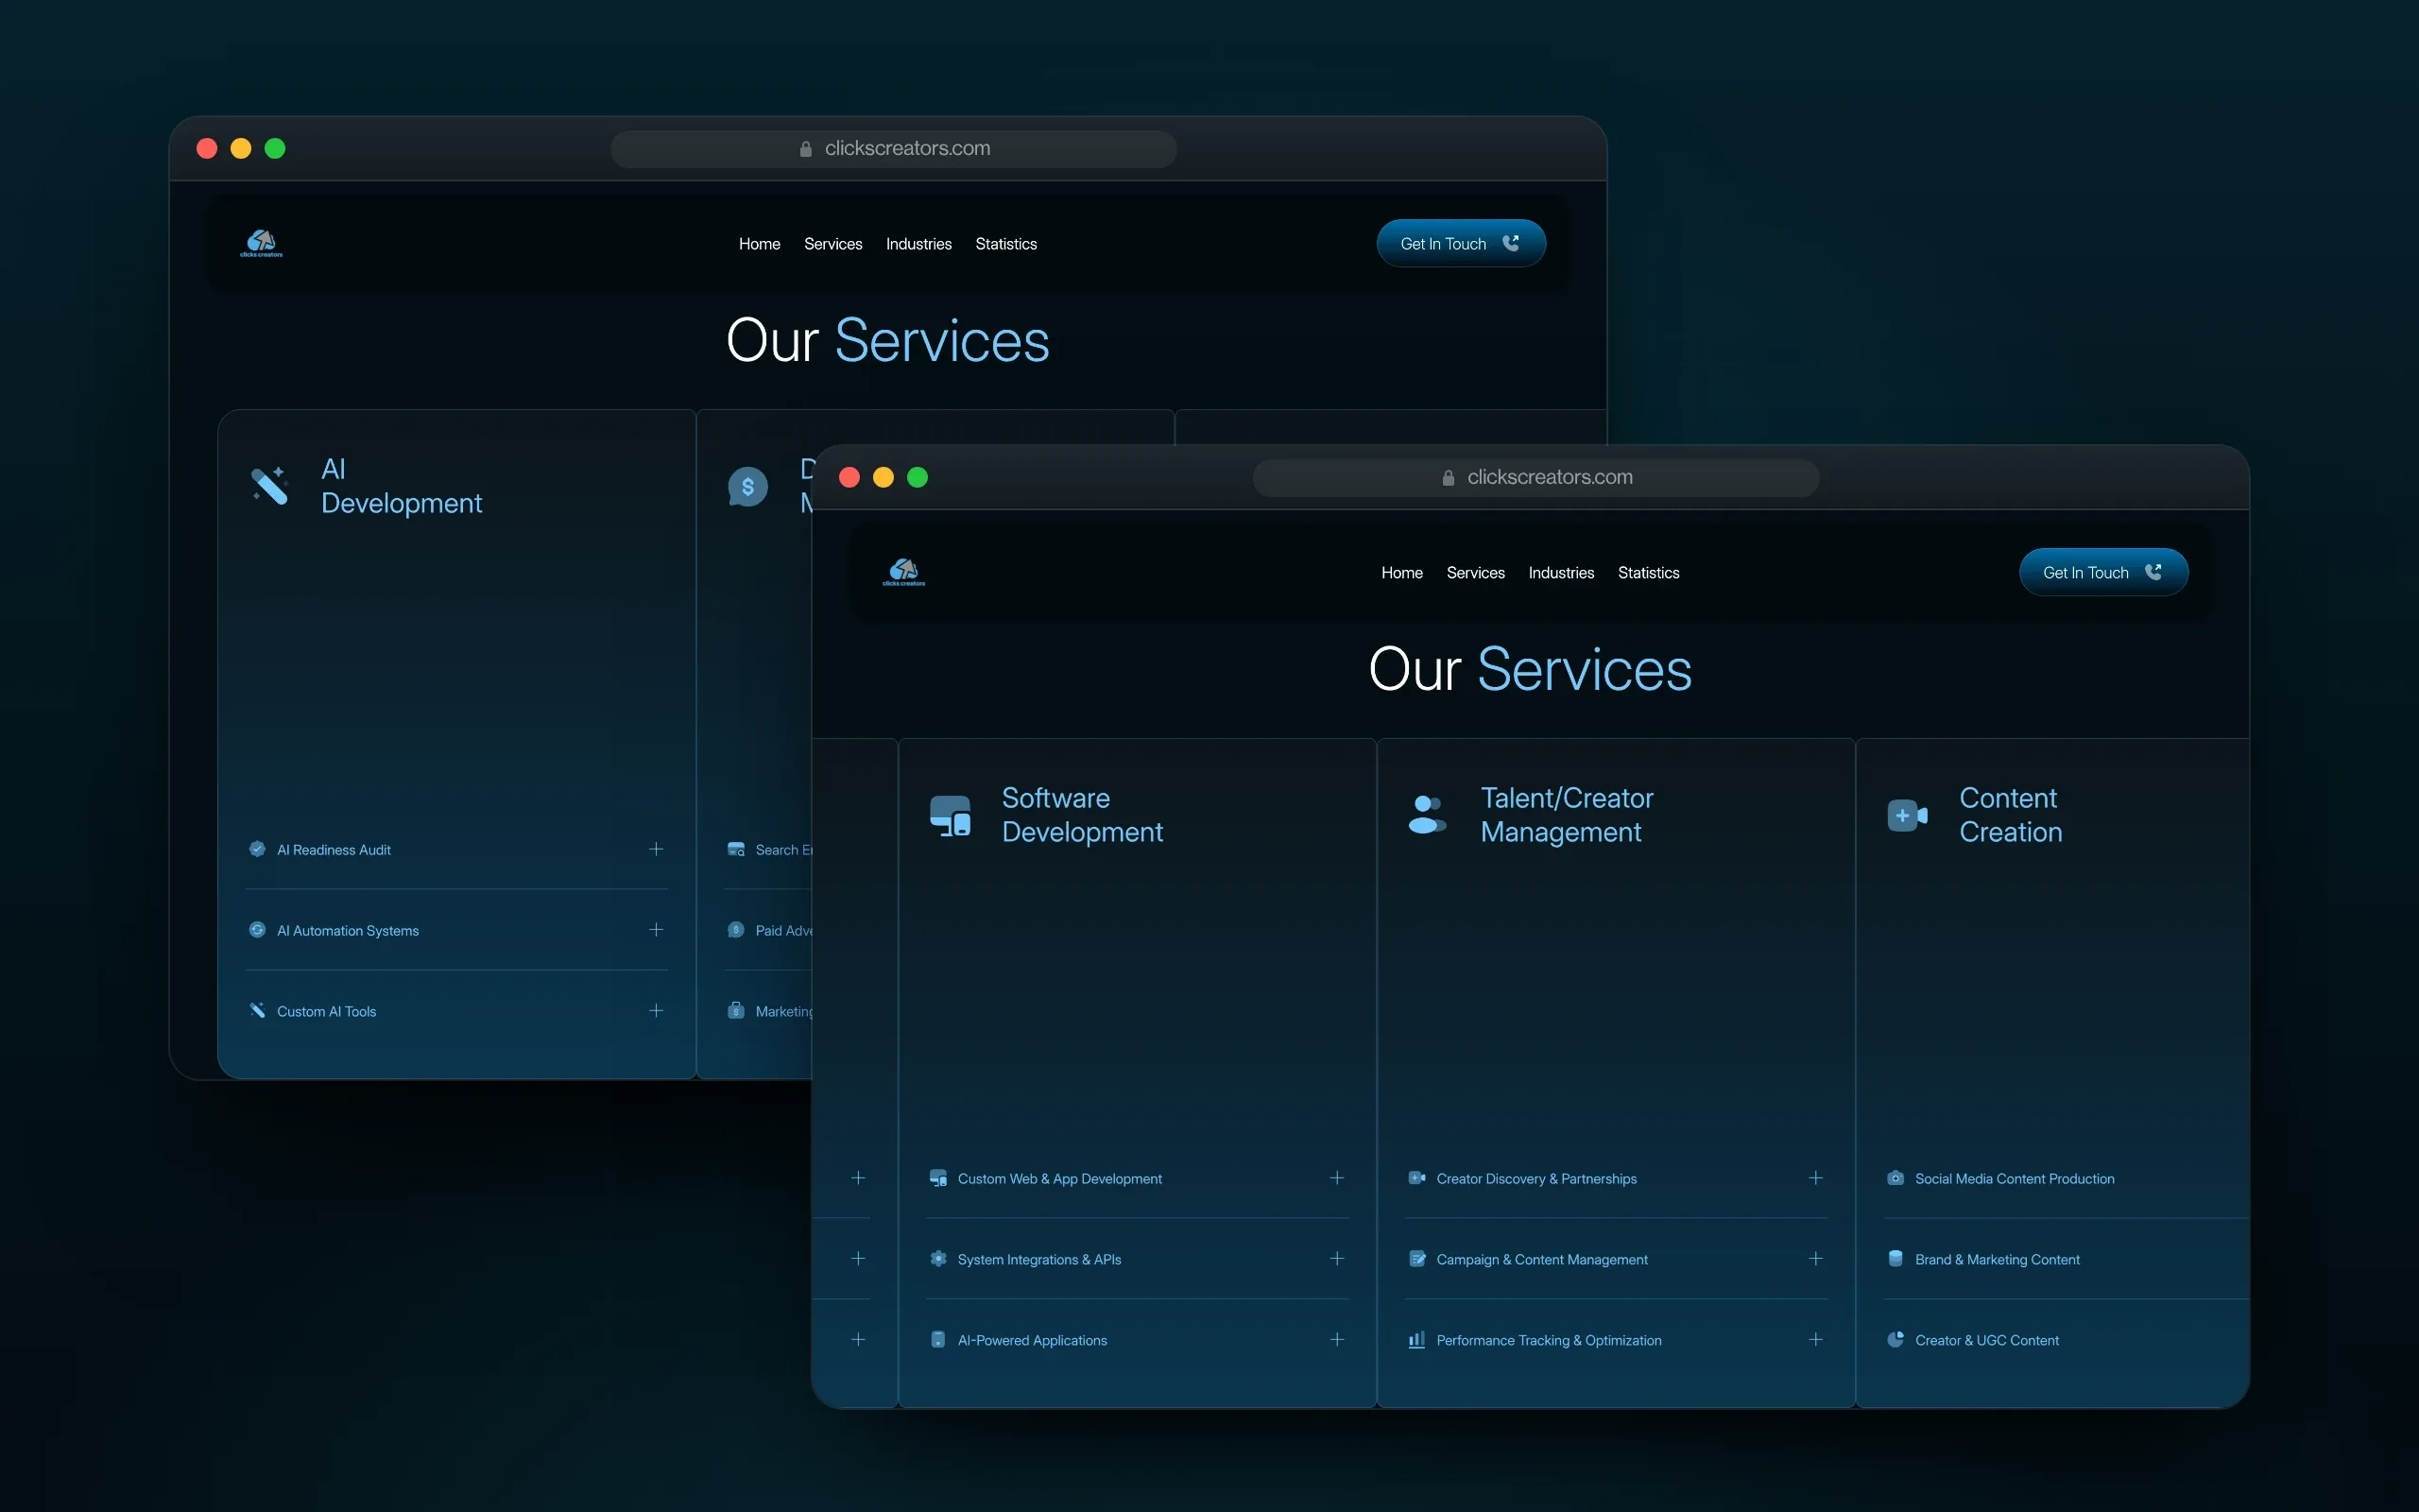Click the Talent/Creator Management people icon
The width and height of the screenshot is (2419, 1512).
click(1428, 815)
